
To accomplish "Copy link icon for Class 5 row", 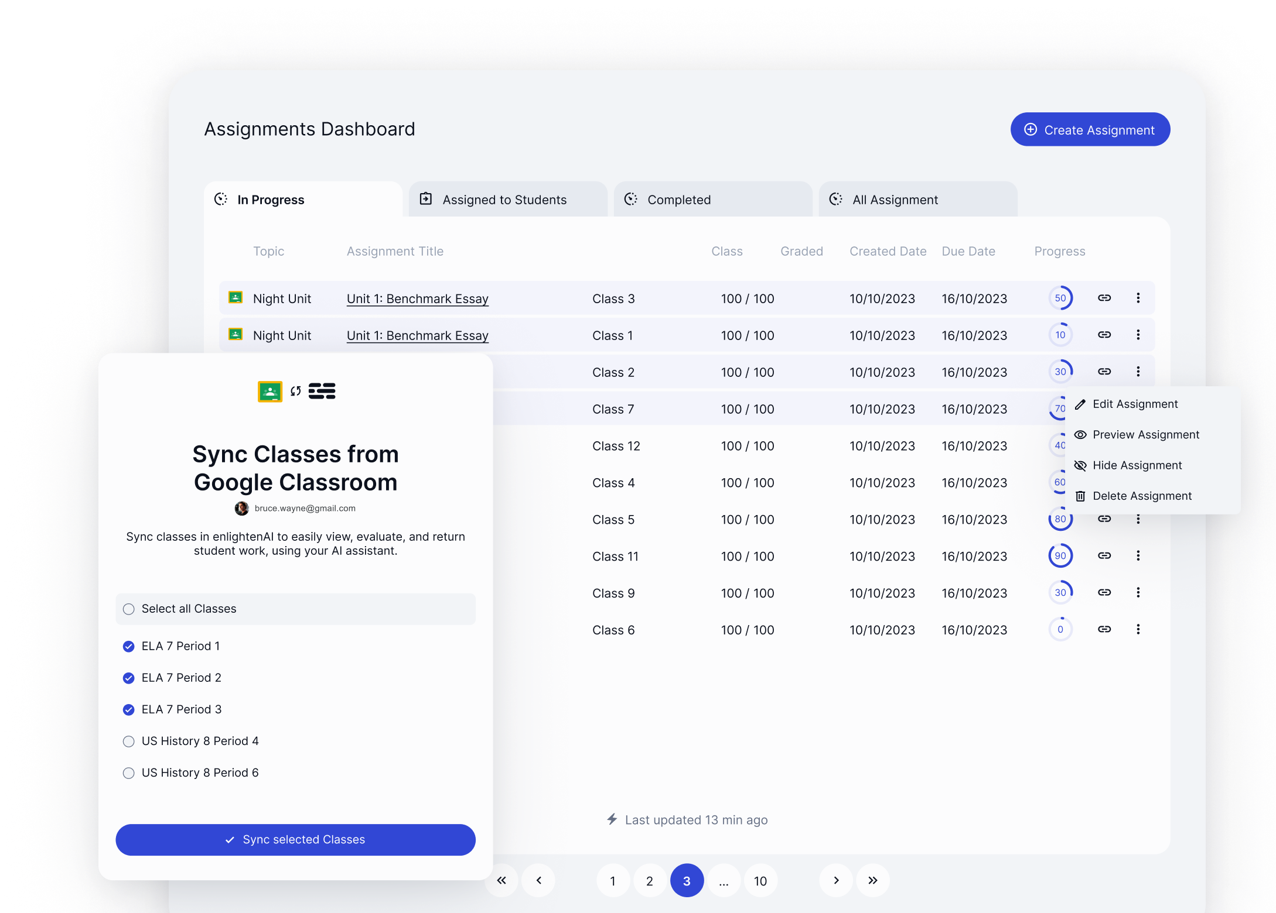I will 1104,519.
